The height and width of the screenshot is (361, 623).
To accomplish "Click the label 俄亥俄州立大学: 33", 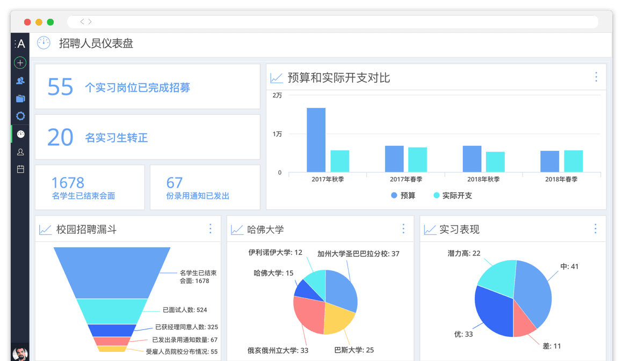I will tap(278, 350).
